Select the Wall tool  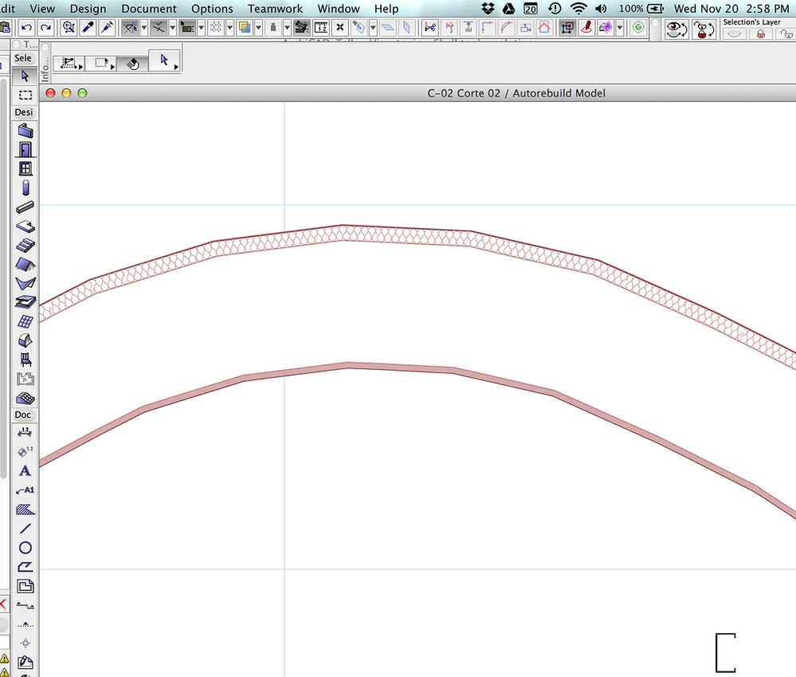25,131
